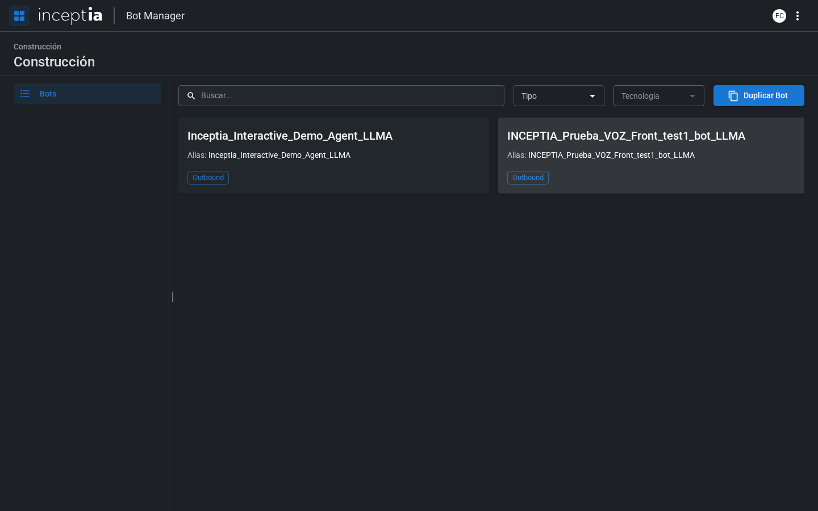Click Outbound tag on Inceptia_Interactive_Demo card
The width and height of the screenshot is (818, 511).
pos(208,178)
